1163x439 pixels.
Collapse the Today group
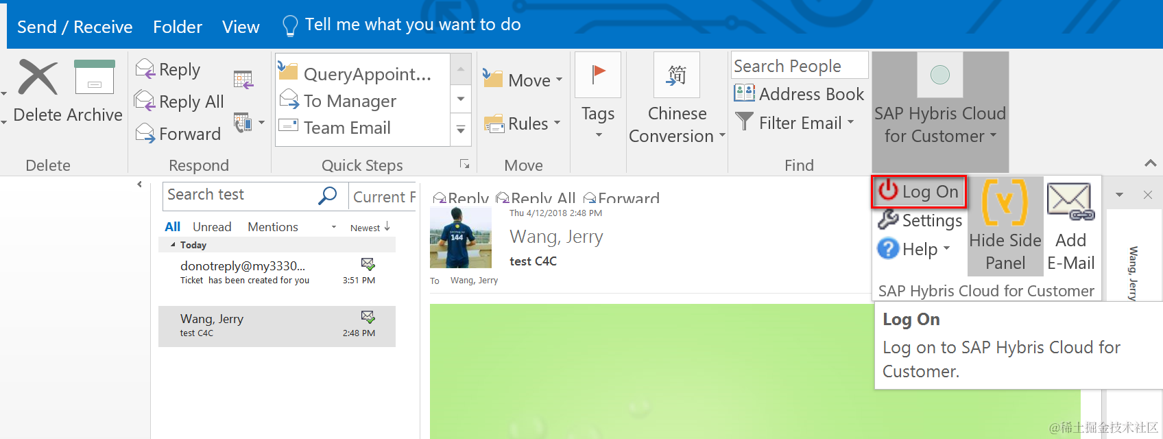point(173,245)
